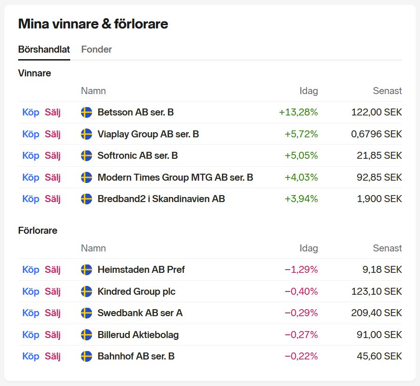Click the −0,40% change for Kindred
This screenshot has height=386, width=420.
click(x=301, y=291)
